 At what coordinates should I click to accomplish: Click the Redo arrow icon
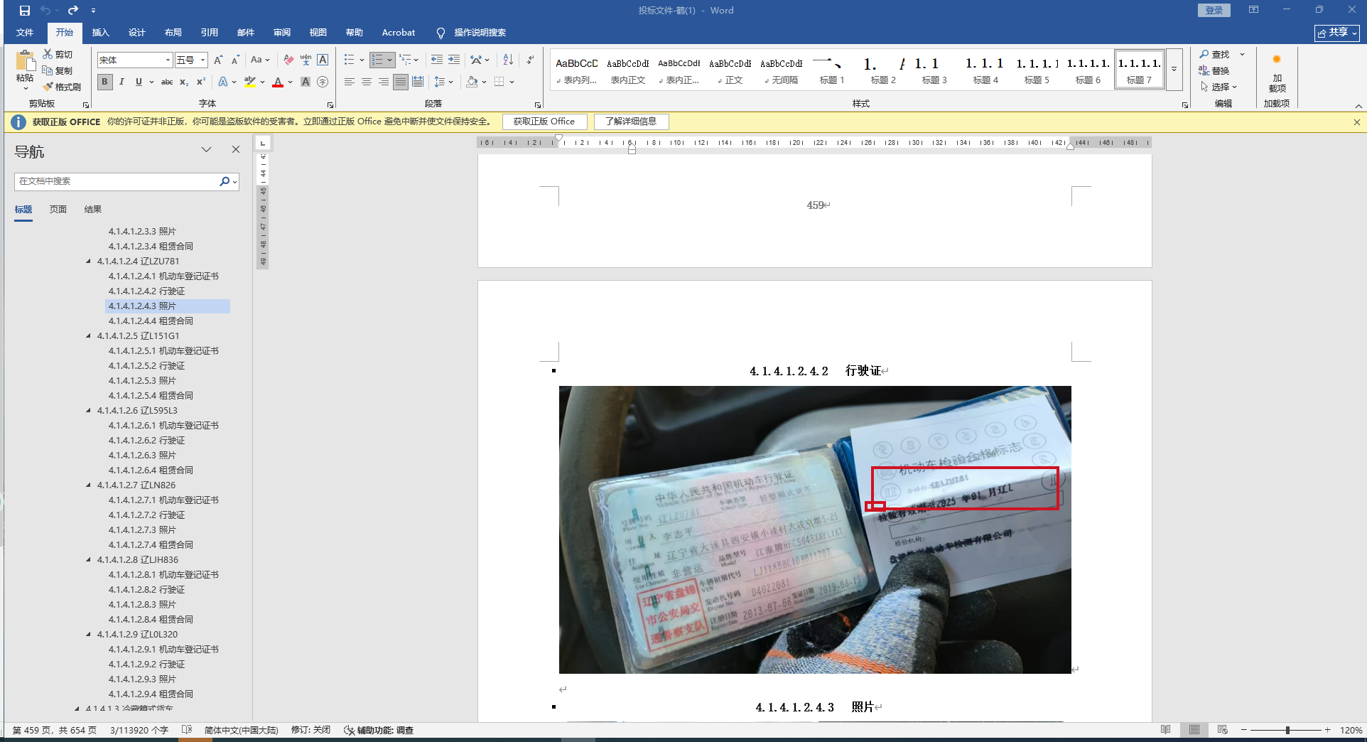click(73, 11)
